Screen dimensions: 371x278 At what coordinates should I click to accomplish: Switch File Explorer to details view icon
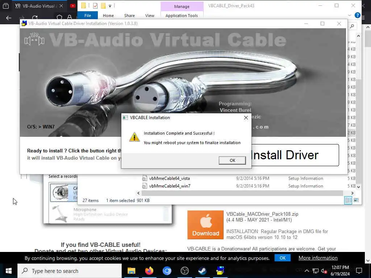point(348,200)
